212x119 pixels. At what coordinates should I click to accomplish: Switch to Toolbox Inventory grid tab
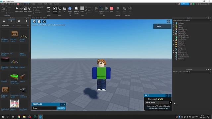12,21
